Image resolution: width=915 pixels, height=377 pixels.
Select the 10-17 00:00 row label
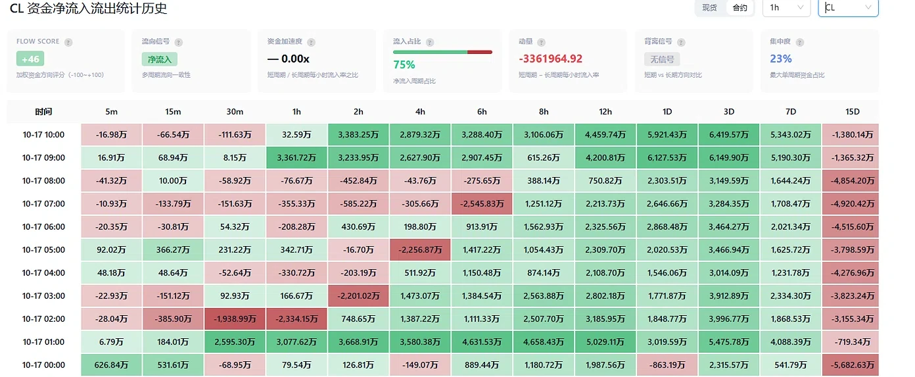pyautogui.click(x=43, y=365)
